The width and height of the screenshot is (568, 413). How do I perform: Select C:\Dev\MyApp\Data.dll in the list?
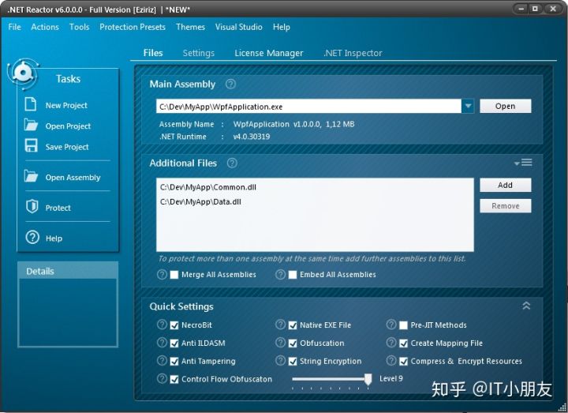click(200, 201)
